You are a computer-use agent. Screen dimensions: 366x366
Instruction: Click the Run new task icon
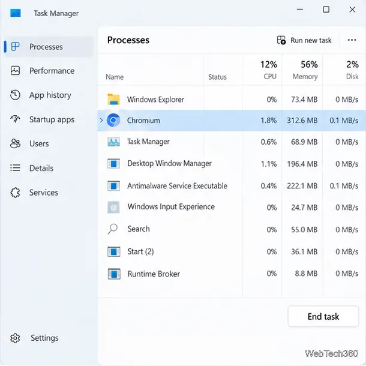(x=281, y=40)
